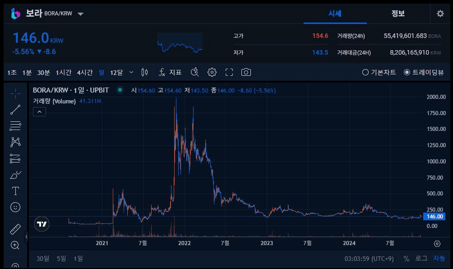Select the ruler measure tool
The height and width of the screenshot is (269, 453).
pos(15,229)
